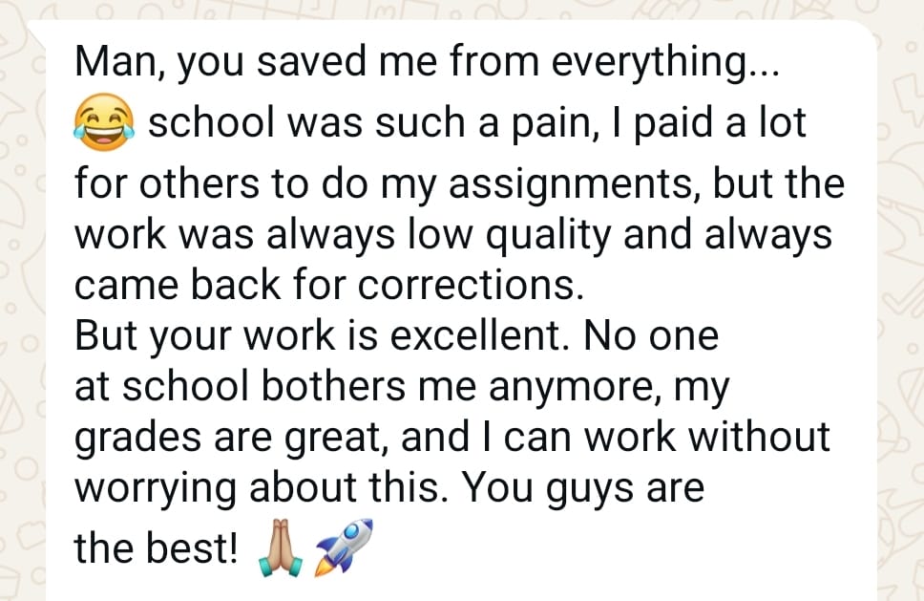Click the word "worrying" in the message

tap(155, 489)
